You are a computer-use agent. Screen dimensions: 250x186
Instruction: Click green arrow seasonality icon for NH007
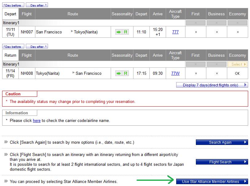click(x=118, y=32)
